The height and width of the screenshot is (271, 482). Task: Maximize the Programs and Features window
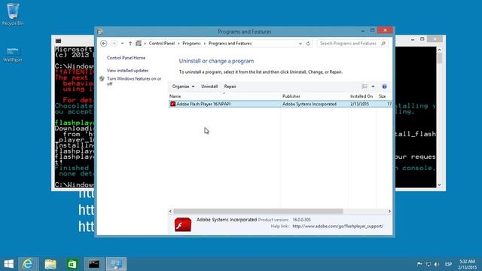[372, 30]
